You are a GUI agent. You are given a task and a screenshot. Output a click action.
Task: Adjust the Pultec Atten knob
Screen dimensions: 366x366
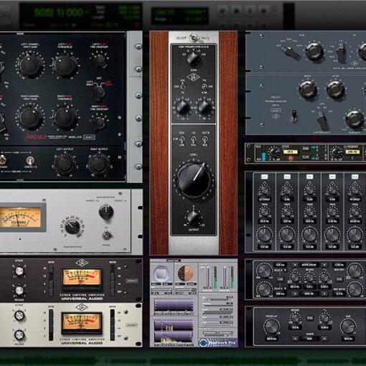[x=335, y=90]
